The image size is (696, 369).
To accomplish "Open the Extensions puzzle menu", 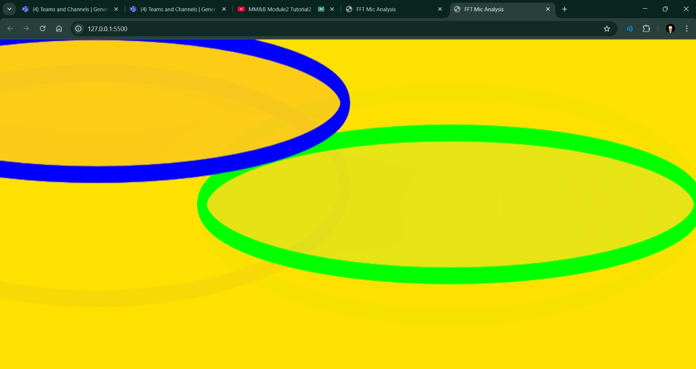I will [x=646, y=29].
